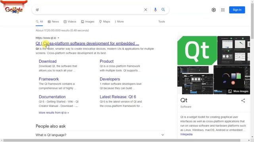
Task: Open the Tools options
Action: [162, 22]
